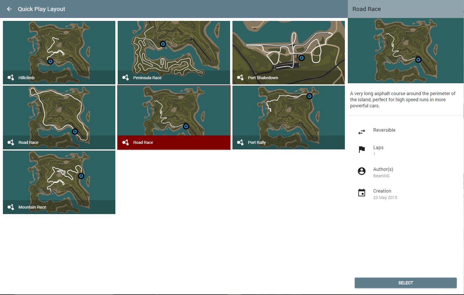464x295 pixels.
Task: Click the course description paragraph
Action: [403, 99]
